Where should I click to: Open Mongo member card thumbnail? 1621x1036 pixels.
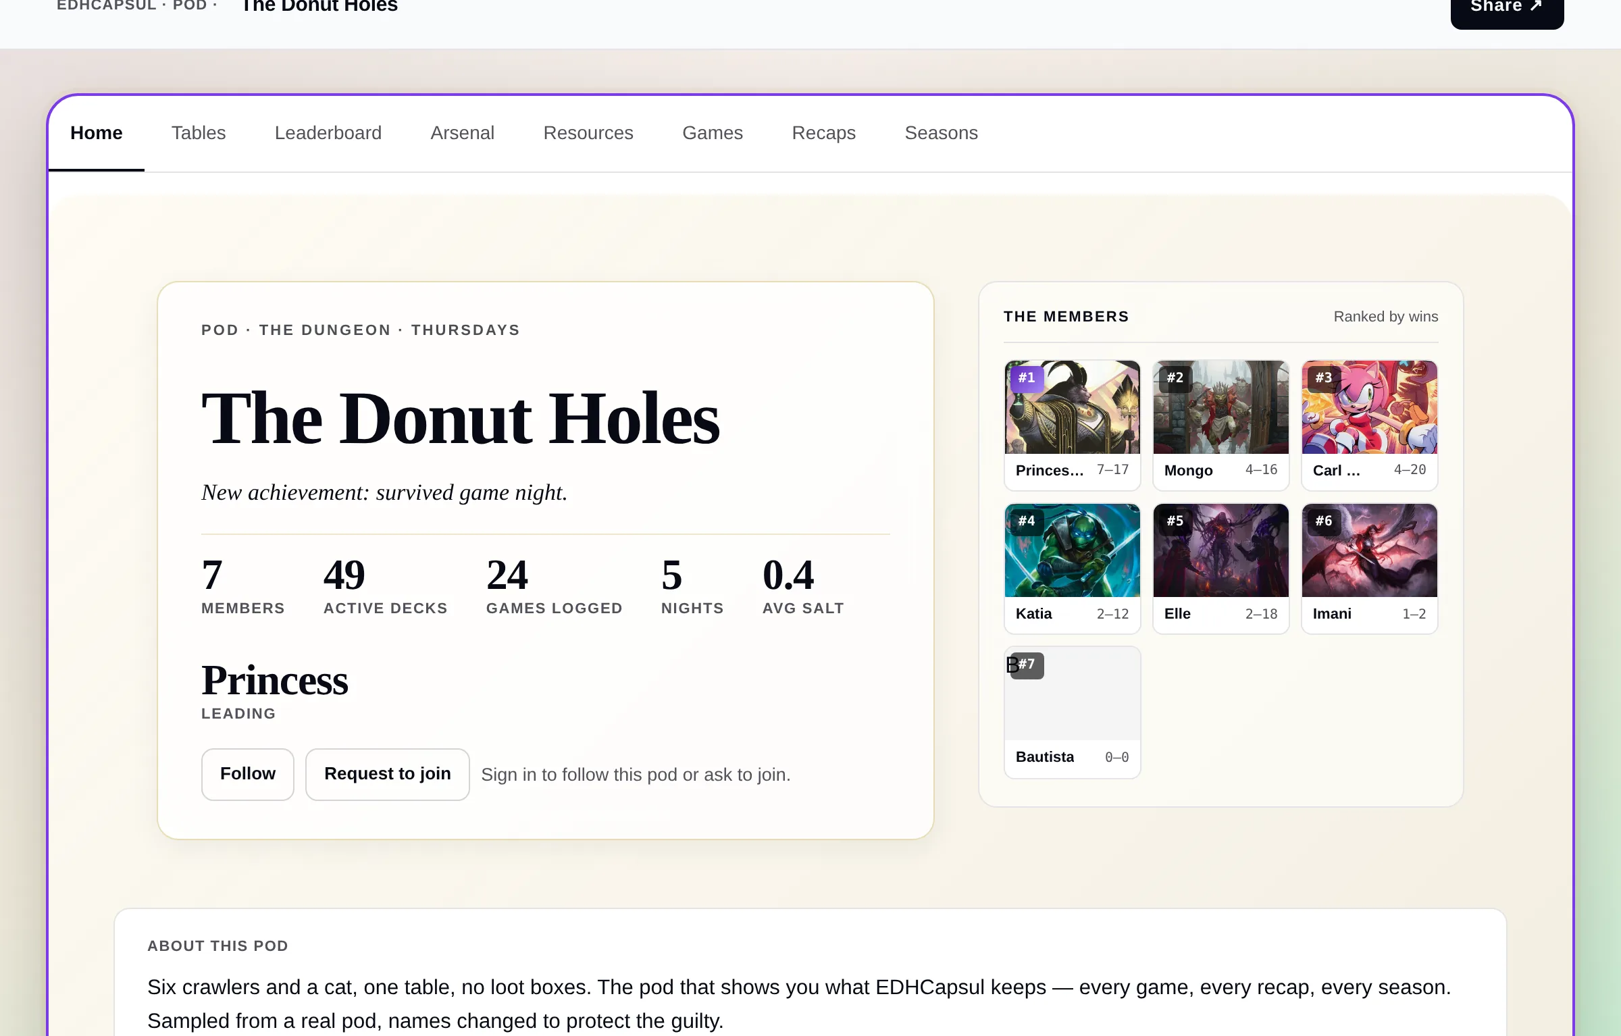(x=1221, y=407)
